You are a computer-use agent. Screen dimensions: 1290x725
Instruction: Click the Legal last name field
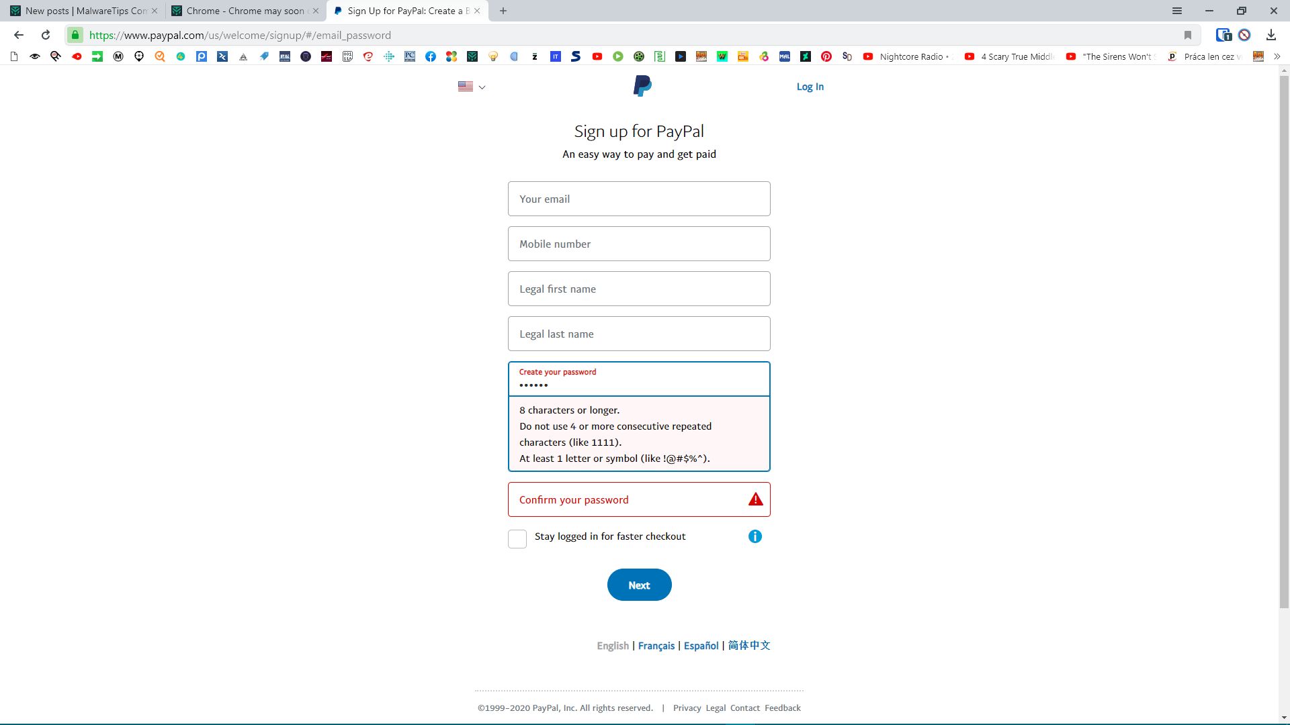(639, 334)
